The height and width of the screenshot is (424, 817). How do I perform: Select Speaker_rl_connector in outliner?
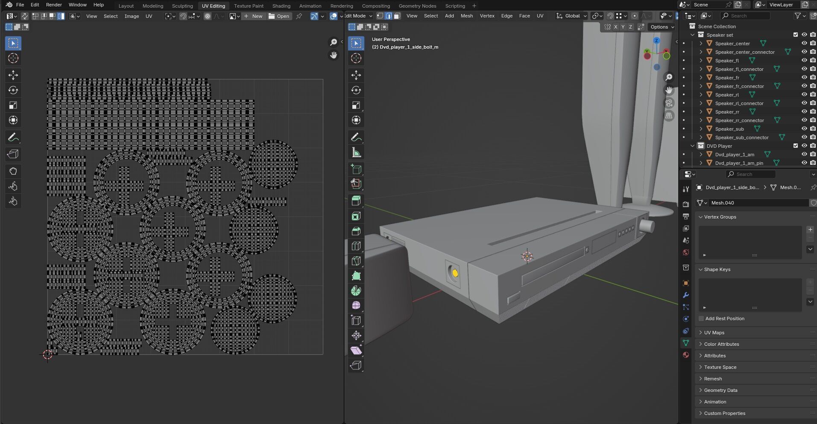[x=739, y=103]
